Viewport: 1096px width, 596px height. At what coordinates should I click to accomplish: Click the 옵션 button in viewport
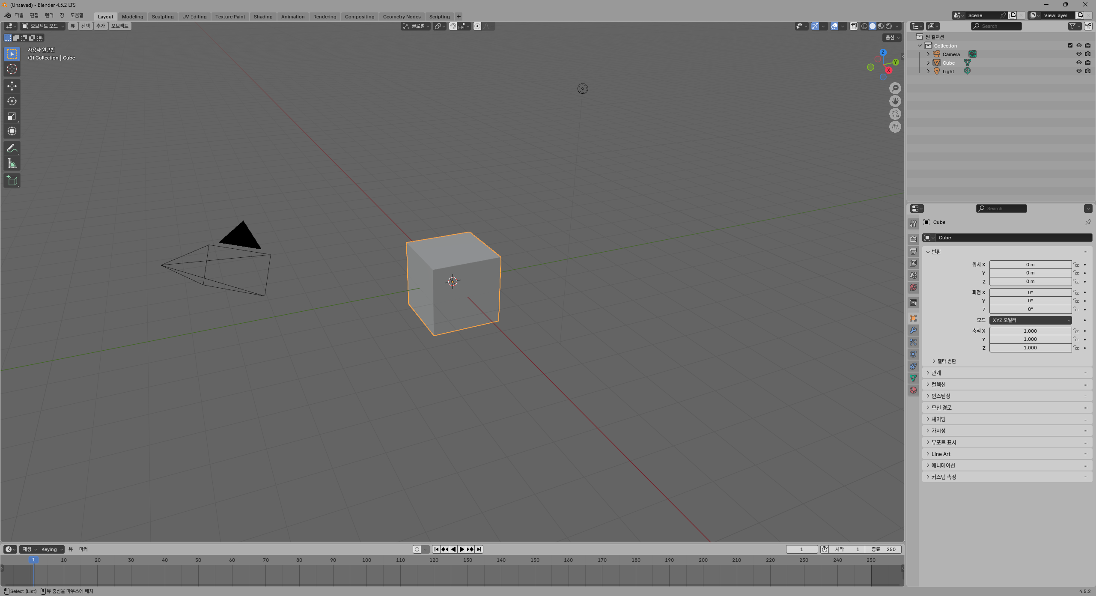(893, 38)
